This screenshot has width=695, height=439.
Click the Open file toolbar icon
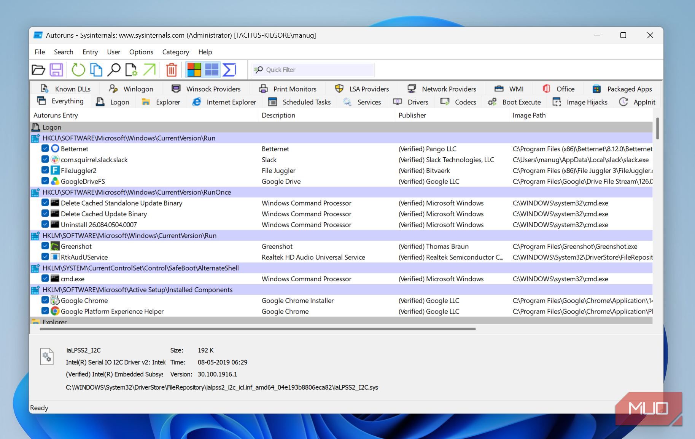pos(38,70)
